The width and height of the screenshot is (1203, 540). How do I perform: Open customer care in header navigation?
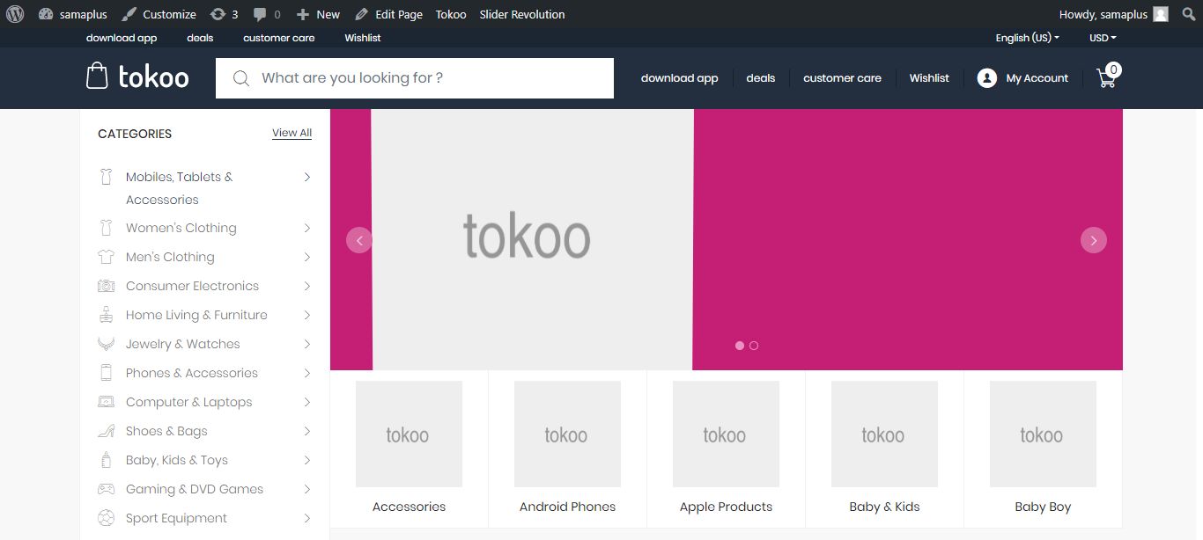click(842, 78)
